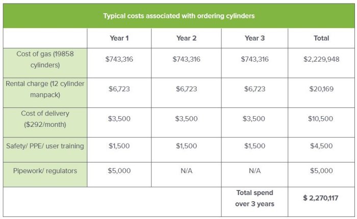Select the $20,169 rental total cell
Image resolution: width=357 pixels, height=219 pixels.
321,89
